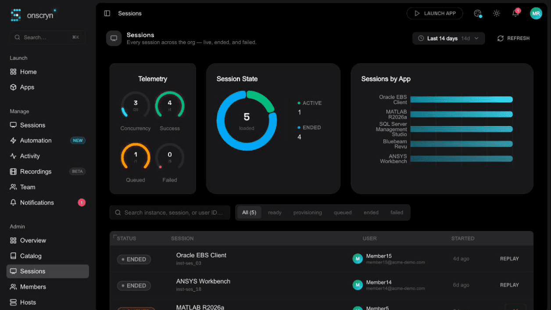This screenshot has width=551, height=310.
Task: Click the MATLAB R2026a bar in chart
Action: pyautogui.click(x=462, y=115)
